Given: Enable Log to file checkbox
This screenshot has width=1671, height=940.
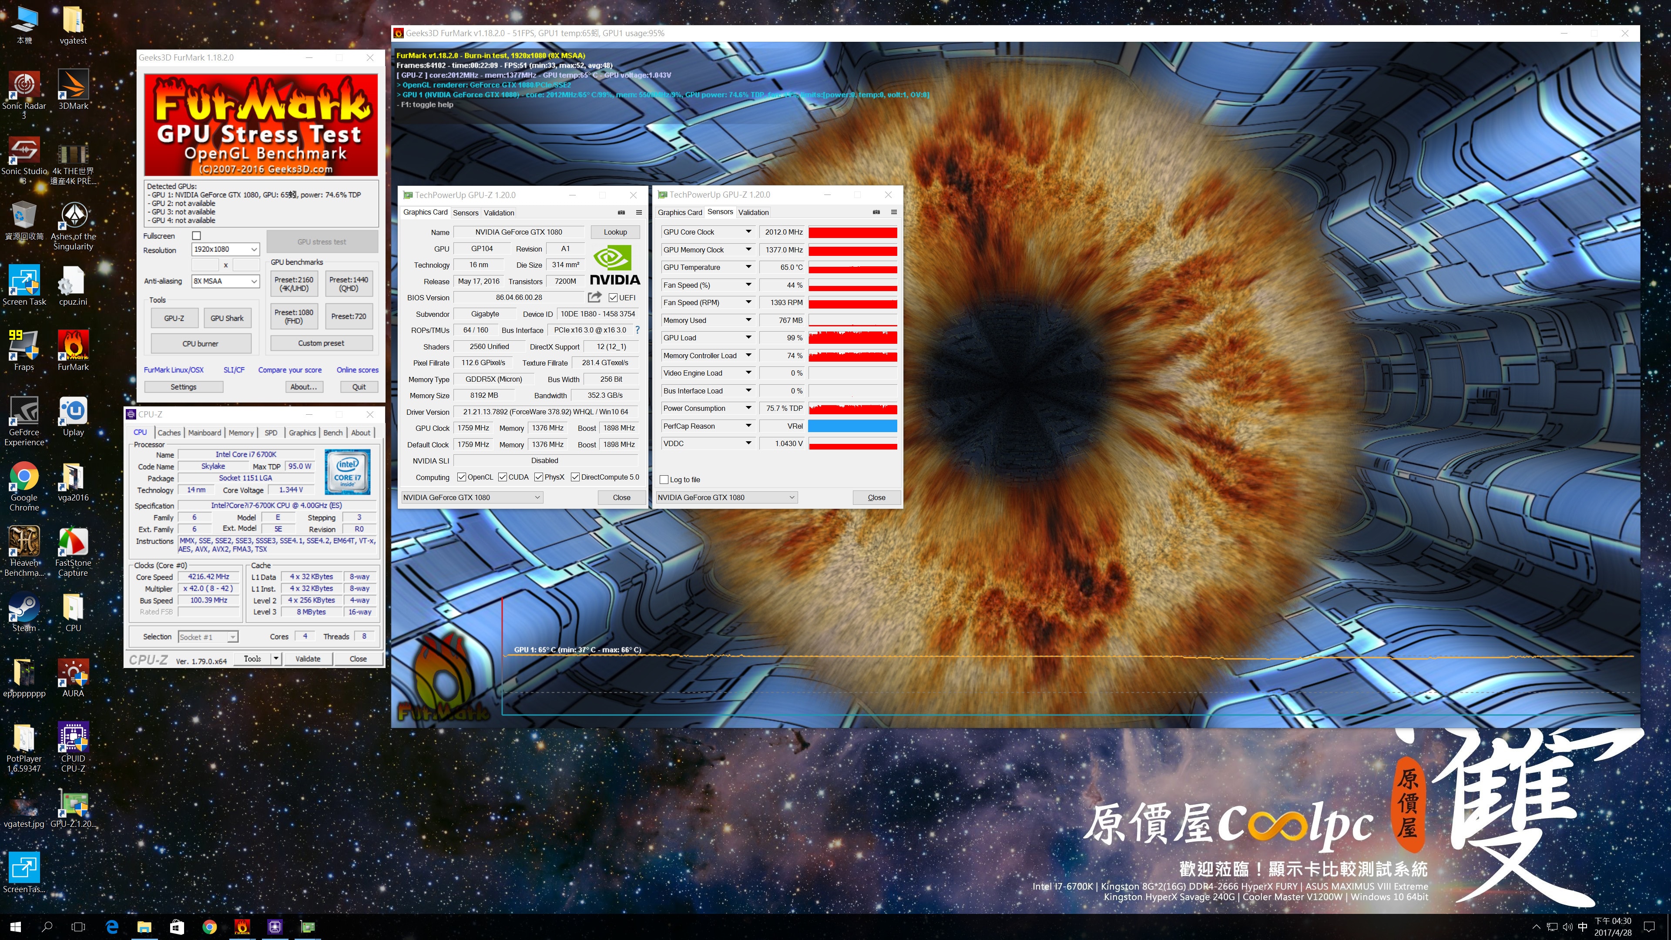Looking at the screenshot, I should click(664, 480).
